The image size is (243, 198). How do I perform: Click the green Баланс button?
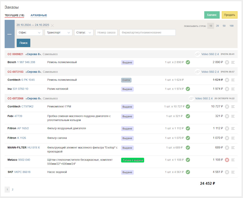coord(212,15)
